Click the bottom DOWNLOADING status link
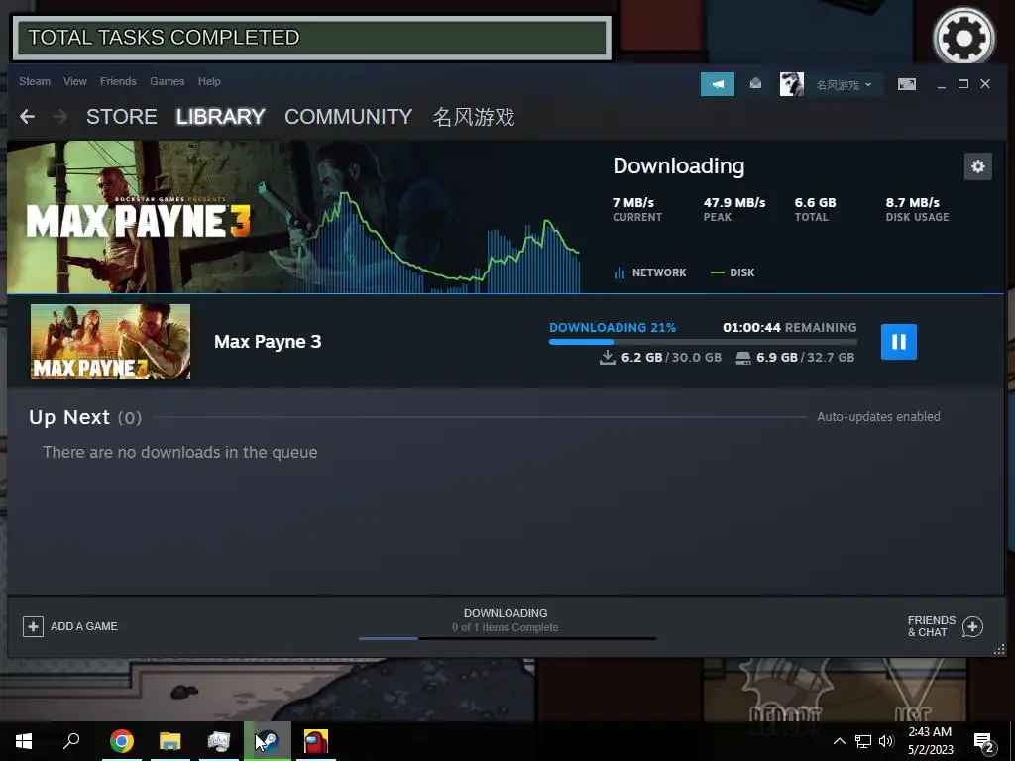The image size is (1015, 761). click(506, 612)
